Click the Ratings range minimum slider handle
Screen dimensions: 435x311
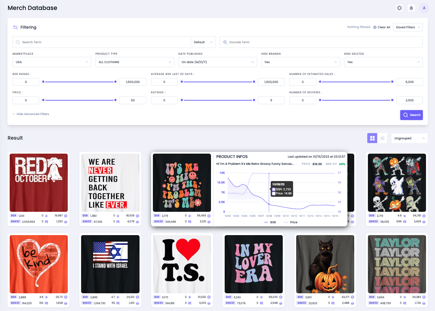coord(182,100)
